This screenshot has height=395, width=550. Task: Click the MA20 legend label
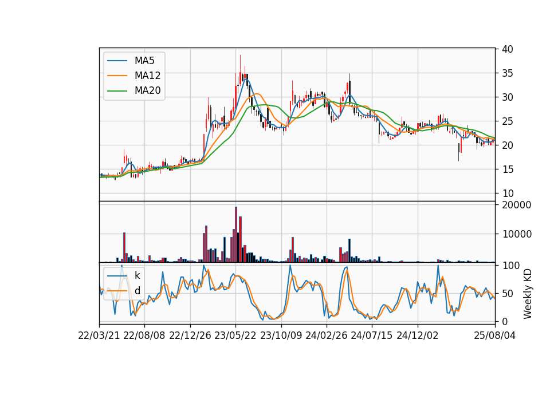147,91
